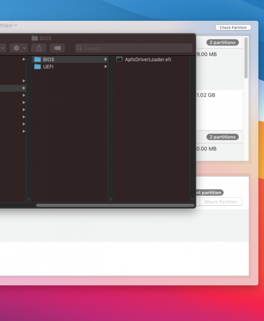Viewport: 264px width, 321px height.
Task: Click the ApfsDriverLoader.efi file icon
Action: (119, 59)
